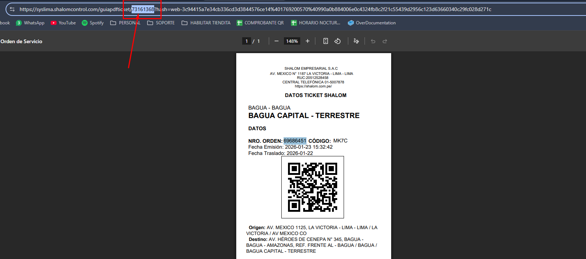Click the page number input field

[247, 41]
